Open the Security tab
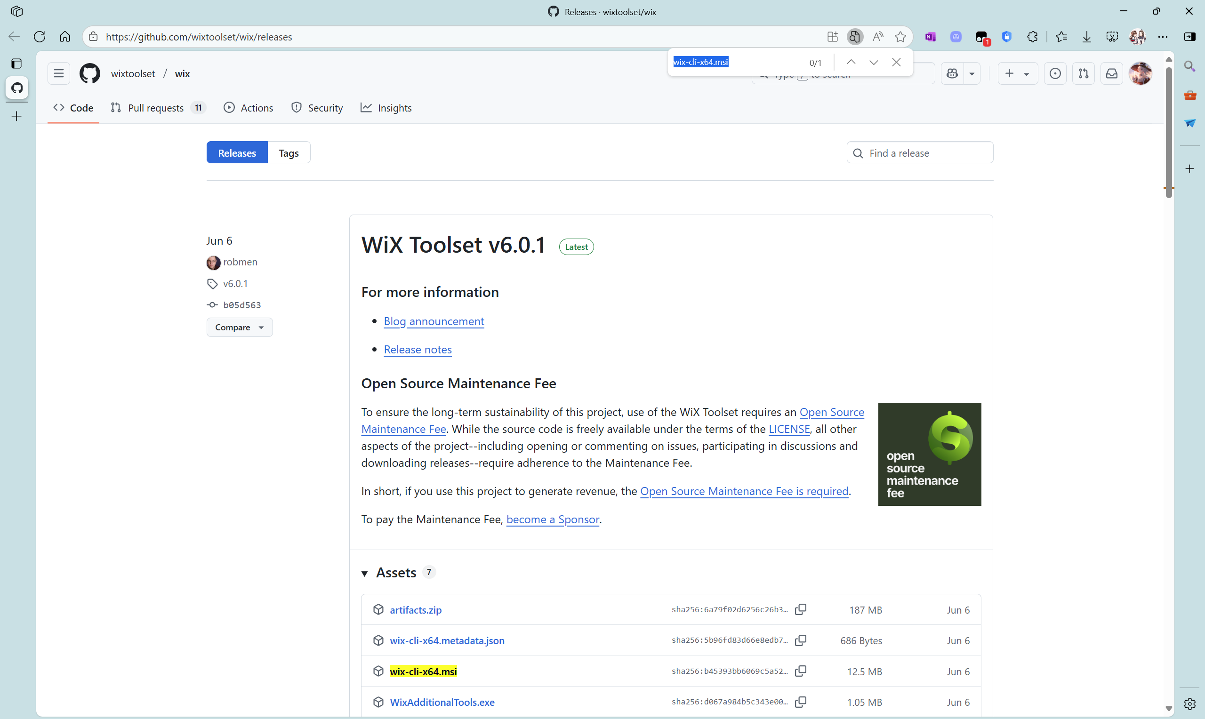1205x719 pixels. tap(317, 108)
